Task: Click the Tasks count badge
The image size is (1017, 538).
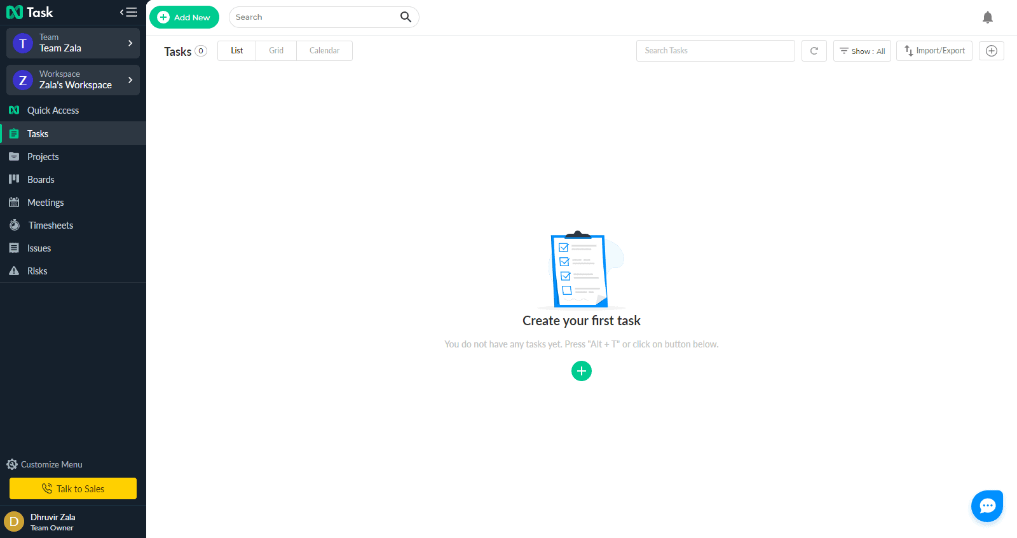Action: 201,51
